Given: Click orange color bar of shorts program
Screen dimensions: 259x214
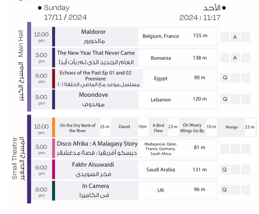Looking at the screenshot, I should (x=53, y=127).
